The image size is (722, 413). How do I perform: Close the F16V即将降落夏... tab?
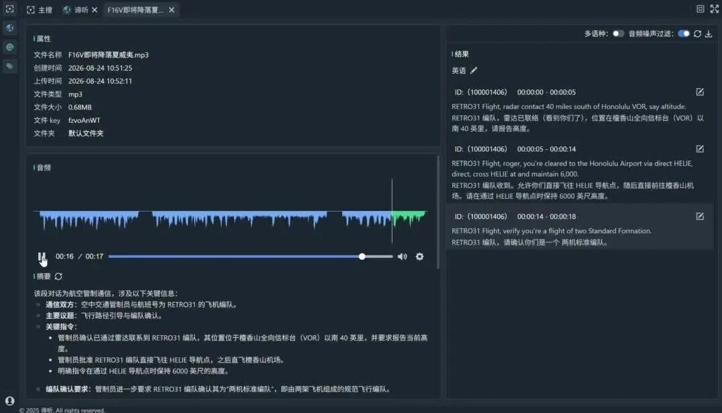[x=171, y=9]
